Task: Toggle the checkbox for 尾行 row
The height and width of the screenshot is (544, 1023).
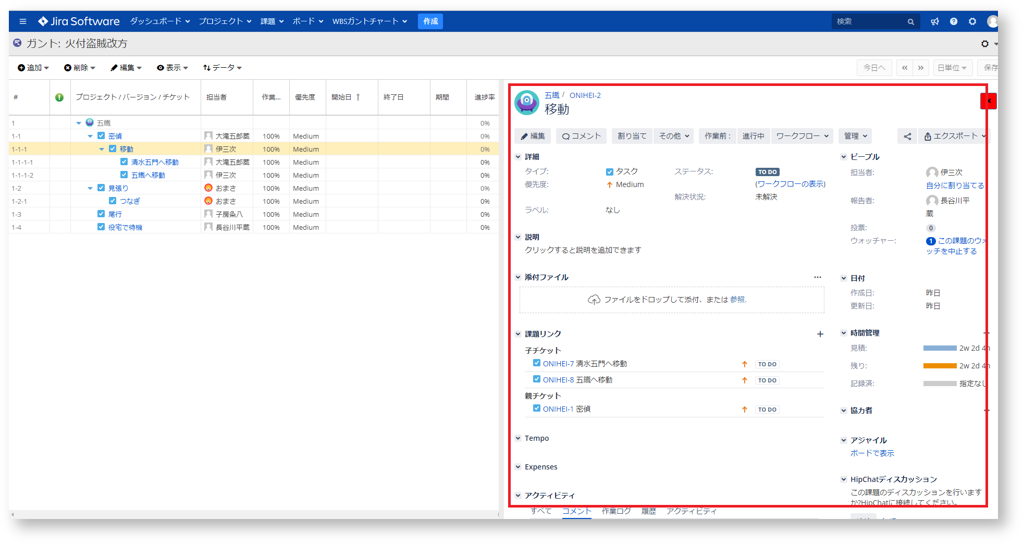Action: (101, 214)
